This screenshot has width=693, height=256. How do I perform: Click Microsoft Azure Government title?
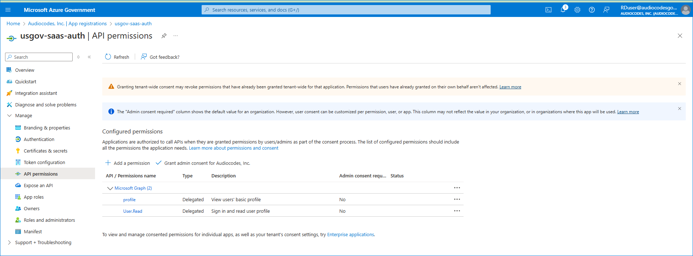pos(60,10)
